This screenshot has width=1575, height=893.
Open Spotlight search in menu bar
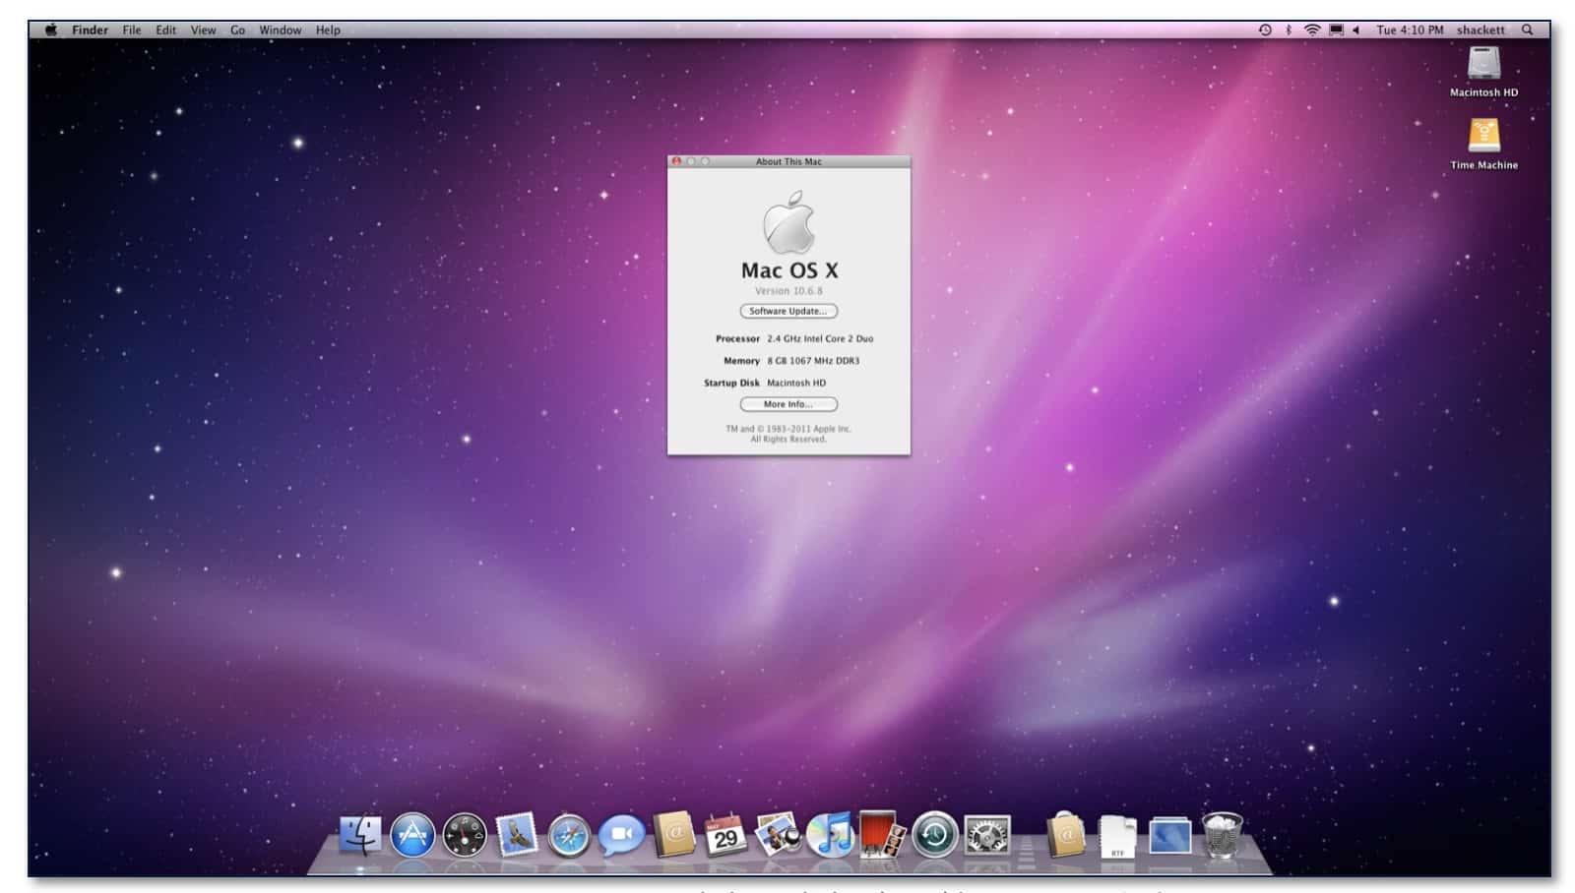click(1528, 30)
